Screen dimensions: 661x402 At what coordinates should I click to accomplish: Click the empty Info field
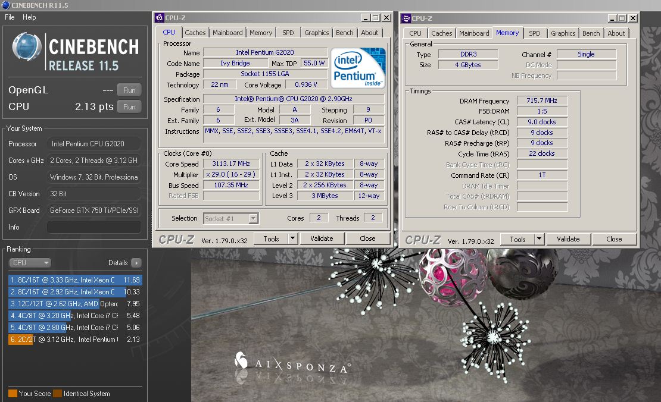point(94,227)
